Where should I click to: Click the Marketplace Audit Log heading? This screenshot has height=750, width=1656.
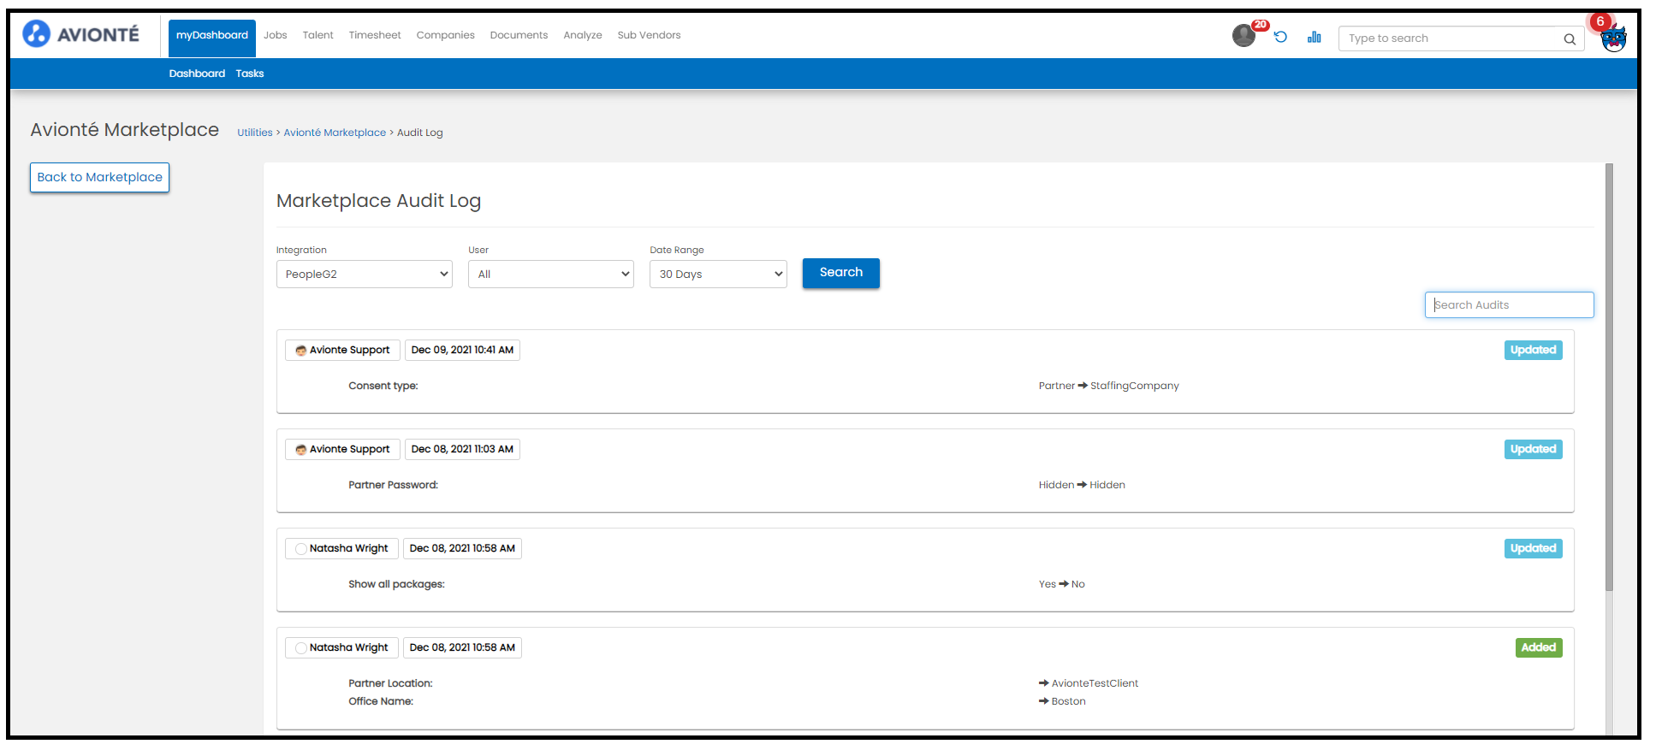click(378, 201)
